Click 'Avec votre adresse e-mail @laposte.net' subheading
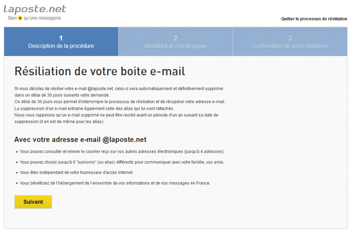This screenshot has width=352, height=233. pos(80,140)
